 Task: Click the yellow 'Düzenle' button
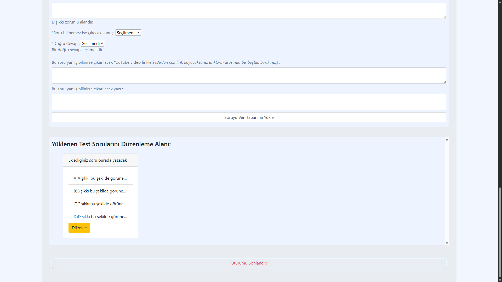point(79,228)
